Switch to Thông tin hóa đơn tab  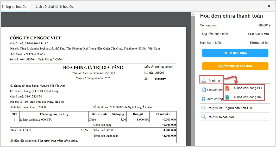coord(15,7)
